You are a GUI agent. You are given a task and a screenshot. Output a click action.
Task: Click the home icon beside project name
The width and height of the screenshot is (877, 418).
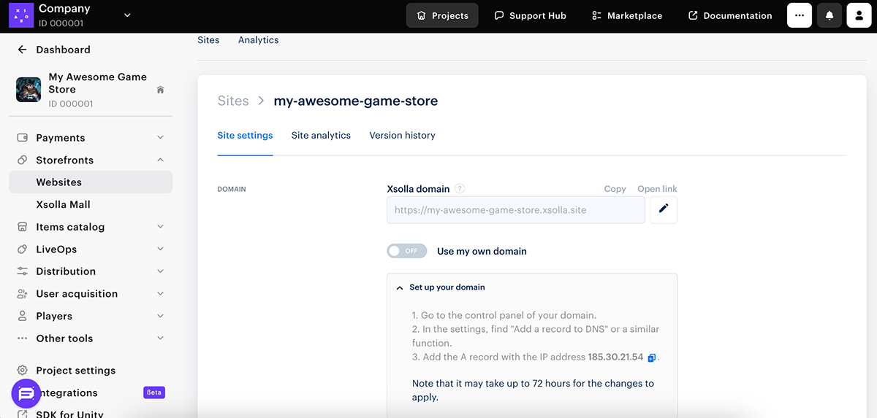(161, 90)
